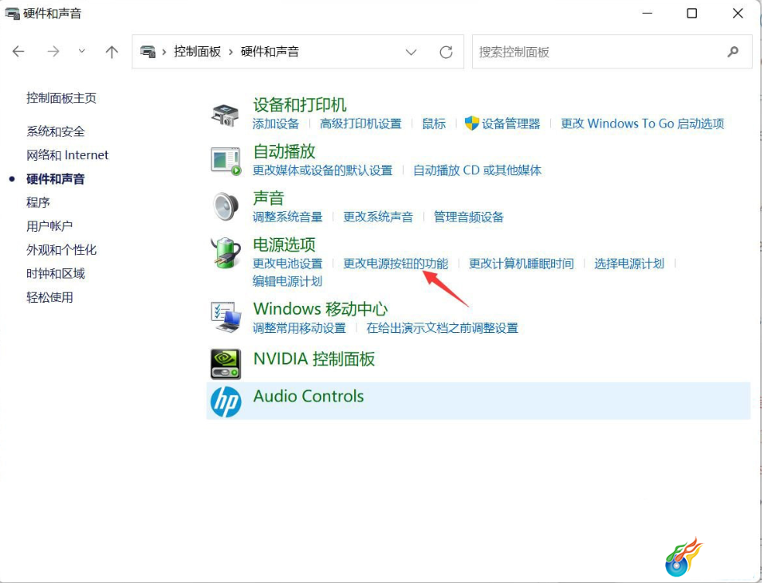Select 硬件和声音 in sidebar
This screenshot has width=764, height=583.
coord(56,179)
